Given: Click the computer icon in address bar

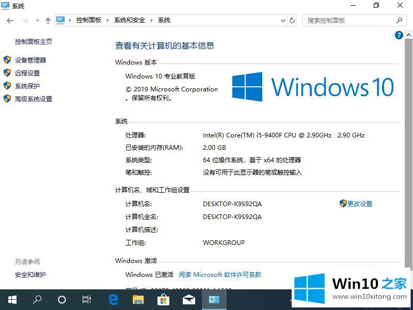Looking at the screenshot, I should [60, 20].
